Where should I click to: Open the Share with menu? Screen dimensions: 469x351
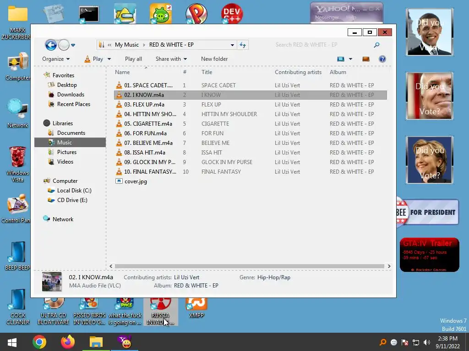[x=171, y=59]
